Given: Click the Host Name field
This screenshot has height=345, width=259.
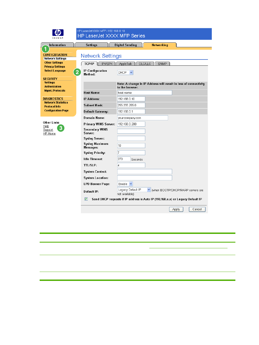Looking at the screenshot, I should tap(145, 93).
